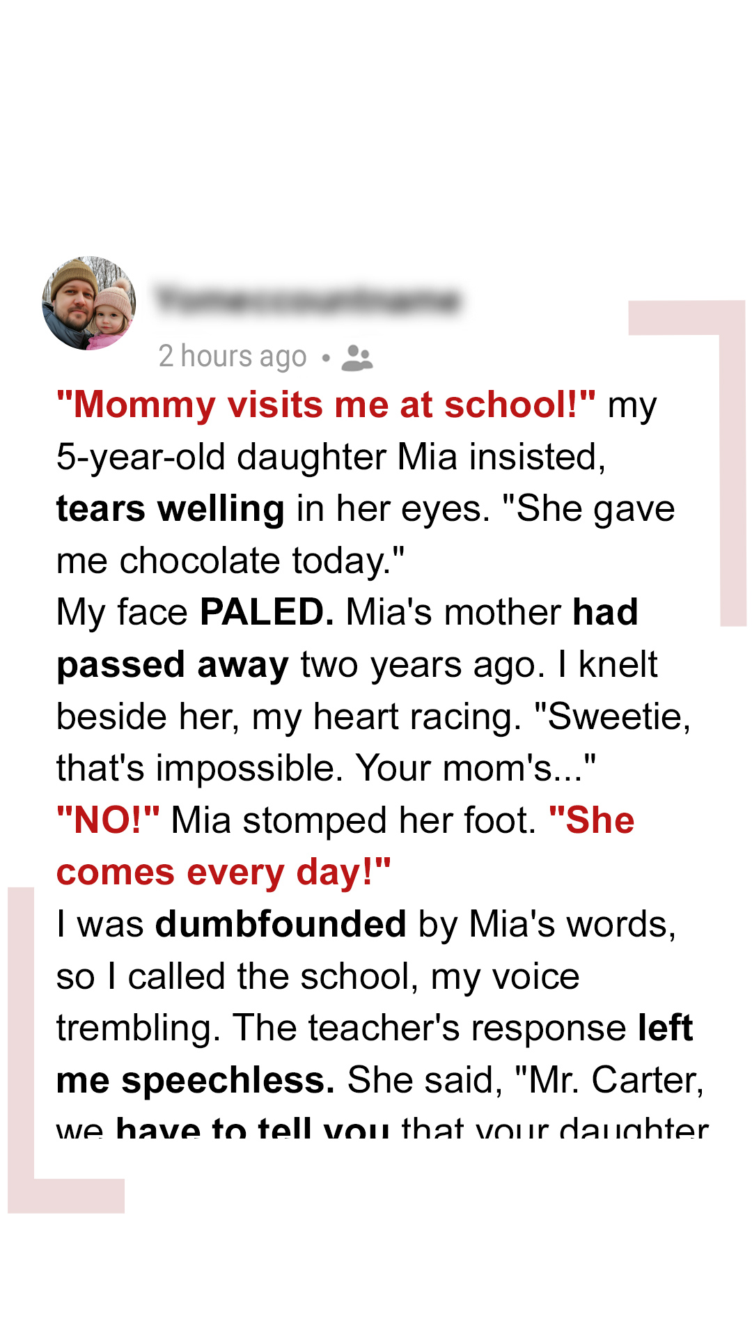This screenshot has height=1337, width=752.
Task: Click the father and daughter profile picture
Action: click(x=89, y=303)
